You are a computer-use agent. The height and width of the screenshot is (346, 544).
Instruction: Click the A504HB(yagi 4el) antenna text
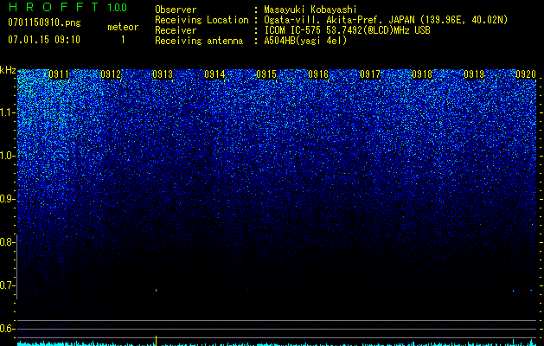[x=305, y=41]
